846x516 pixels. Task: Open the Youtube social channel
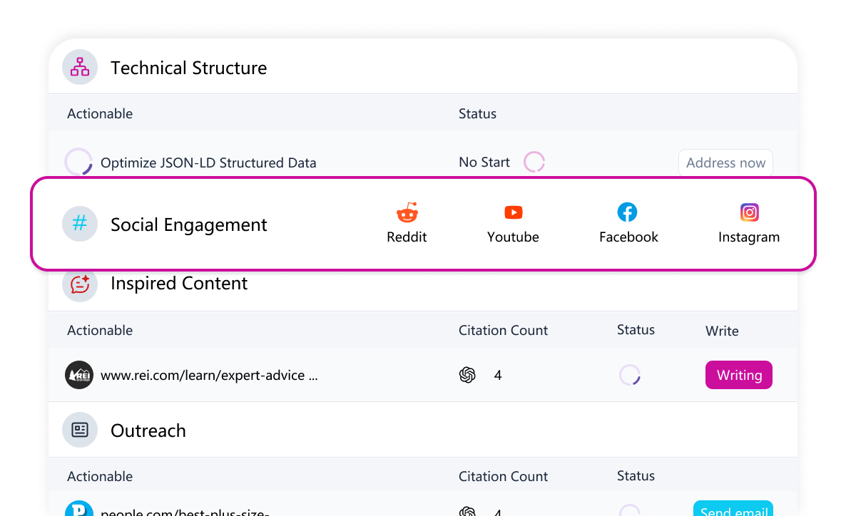tap(513, 223)
